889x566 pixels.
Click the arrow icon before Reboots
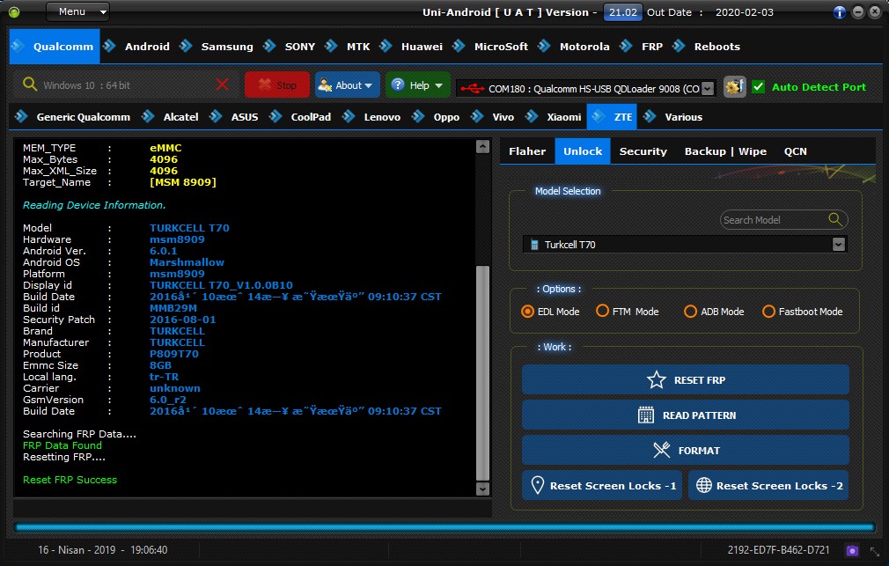point(679,46)
